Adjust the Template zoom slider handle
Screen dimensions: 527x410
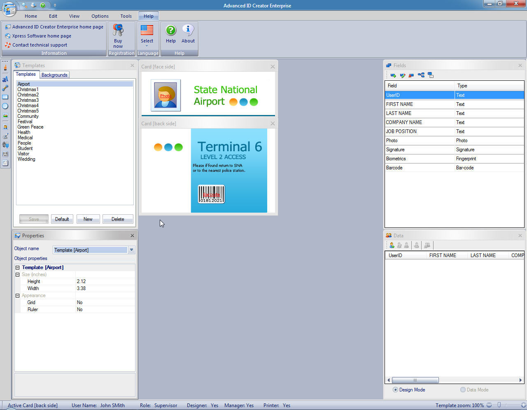(499, 405)
